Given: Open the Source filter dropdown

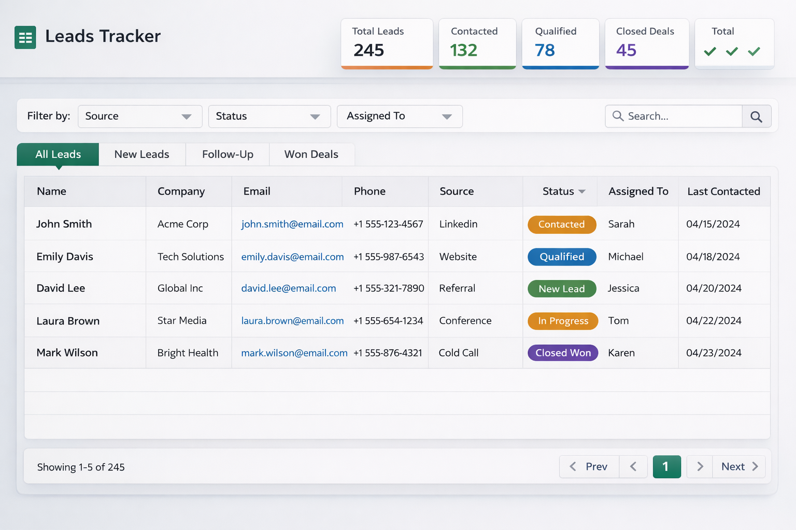Looking at the screenshot, I should point(139,116).
